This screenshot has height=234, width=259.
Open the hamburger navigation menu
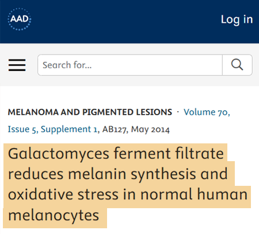point(17,65)
